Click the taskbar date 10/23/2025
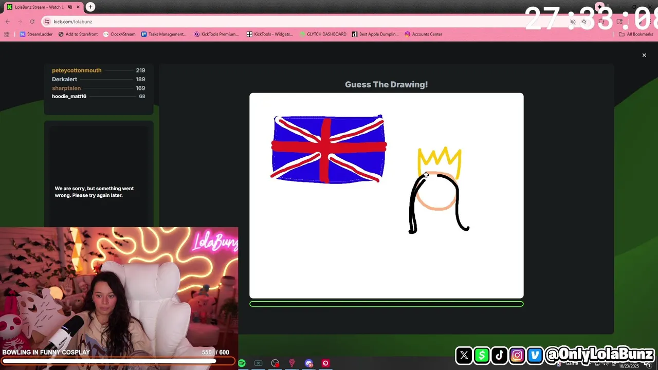 (628, 366)
